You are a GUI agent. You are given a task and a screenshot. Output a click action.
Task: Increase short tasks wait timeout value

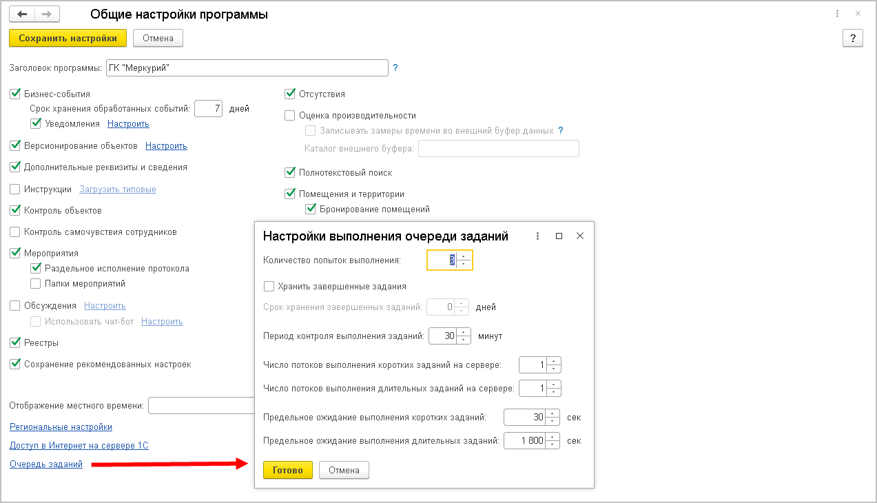click(553, 413)
